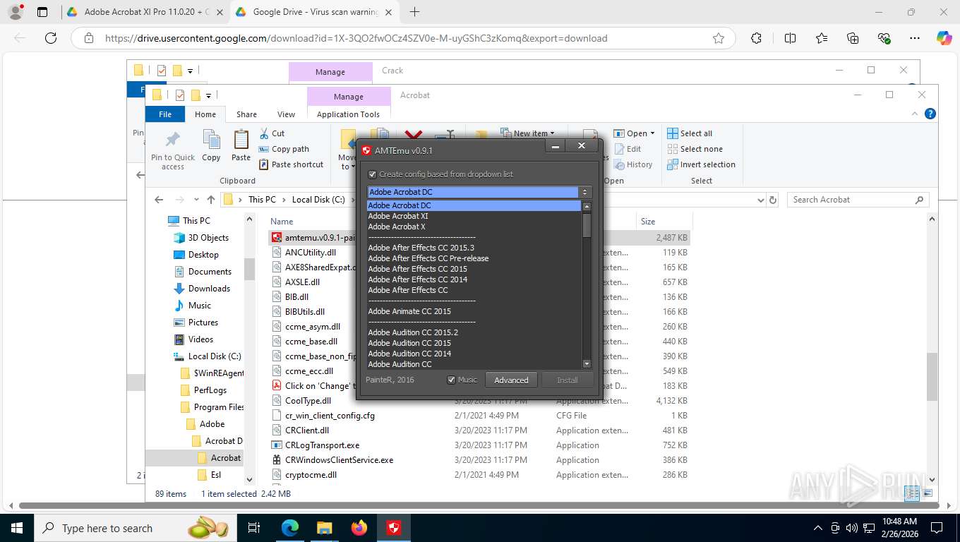Click the AMTEmu taskbar icon
960x542 pixels.
[394, 528]
